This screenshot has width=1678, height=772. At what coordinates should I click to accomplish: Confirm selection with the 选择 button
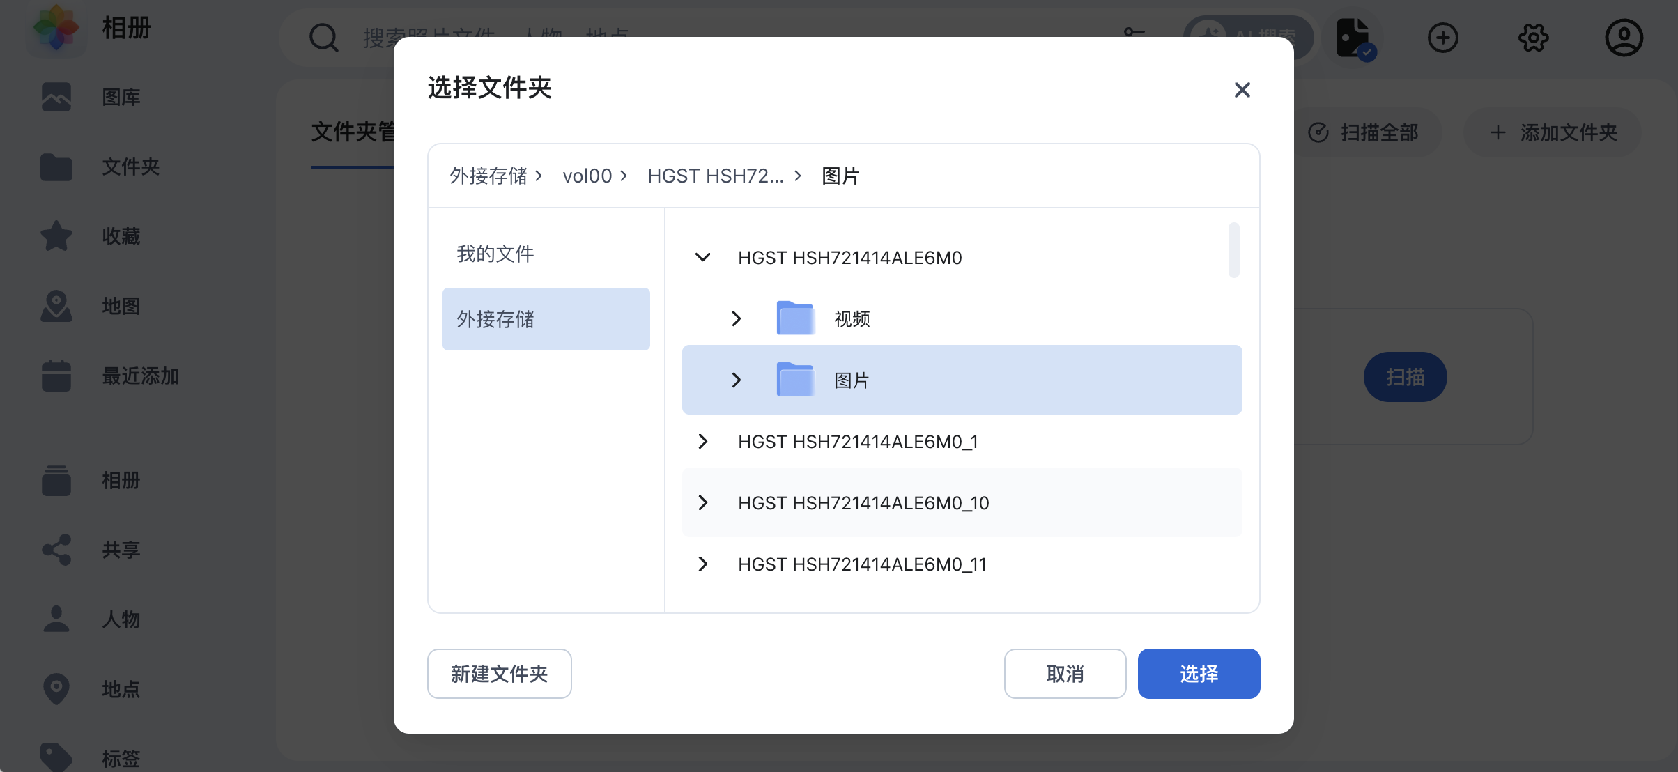click(x=1199, y=673)
